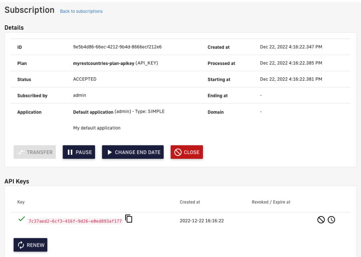Click the Revoked / Expire at column header
The width and height of the screenshot is (361, 257).
coord(271,202)
